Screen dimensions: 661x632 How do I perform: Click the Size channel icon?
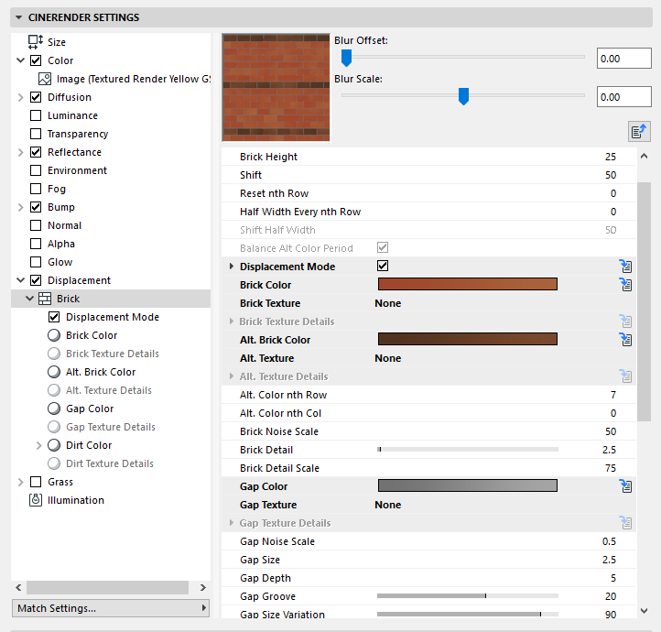36,42
